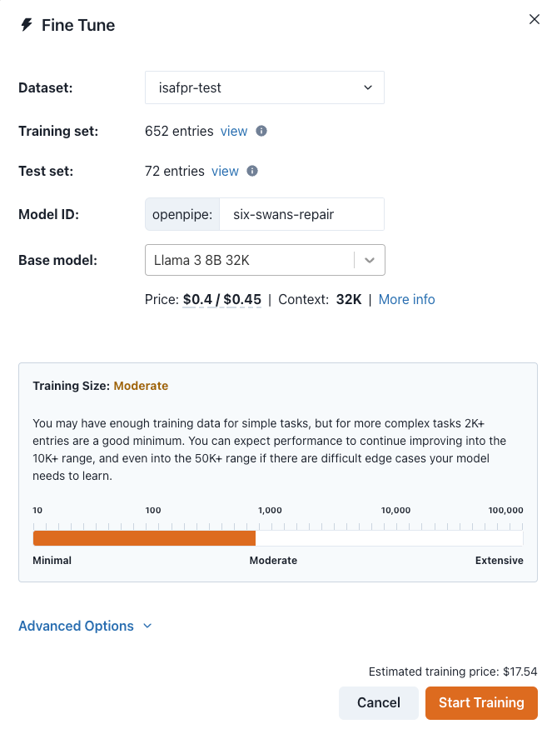
Task: Click the Advanced Options chevron icon
Action: (x=147, y=626)
